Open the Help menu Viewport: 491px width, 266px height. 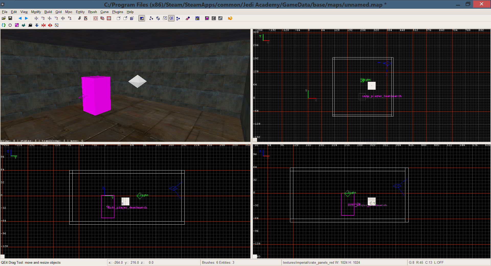pos(130,12)
